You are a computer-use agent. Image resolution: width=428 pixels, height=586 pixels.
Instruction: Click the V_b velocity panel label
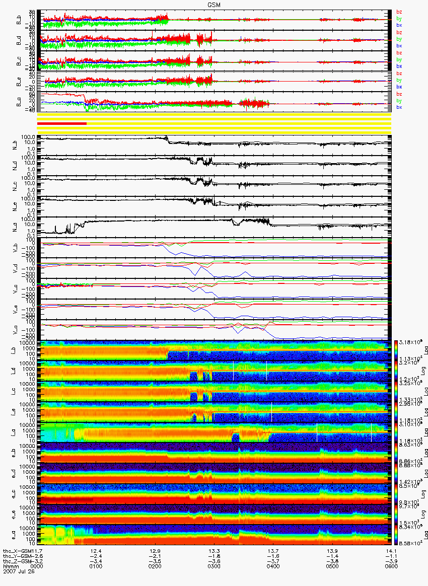pyautogui.click(x=16, y=247)
